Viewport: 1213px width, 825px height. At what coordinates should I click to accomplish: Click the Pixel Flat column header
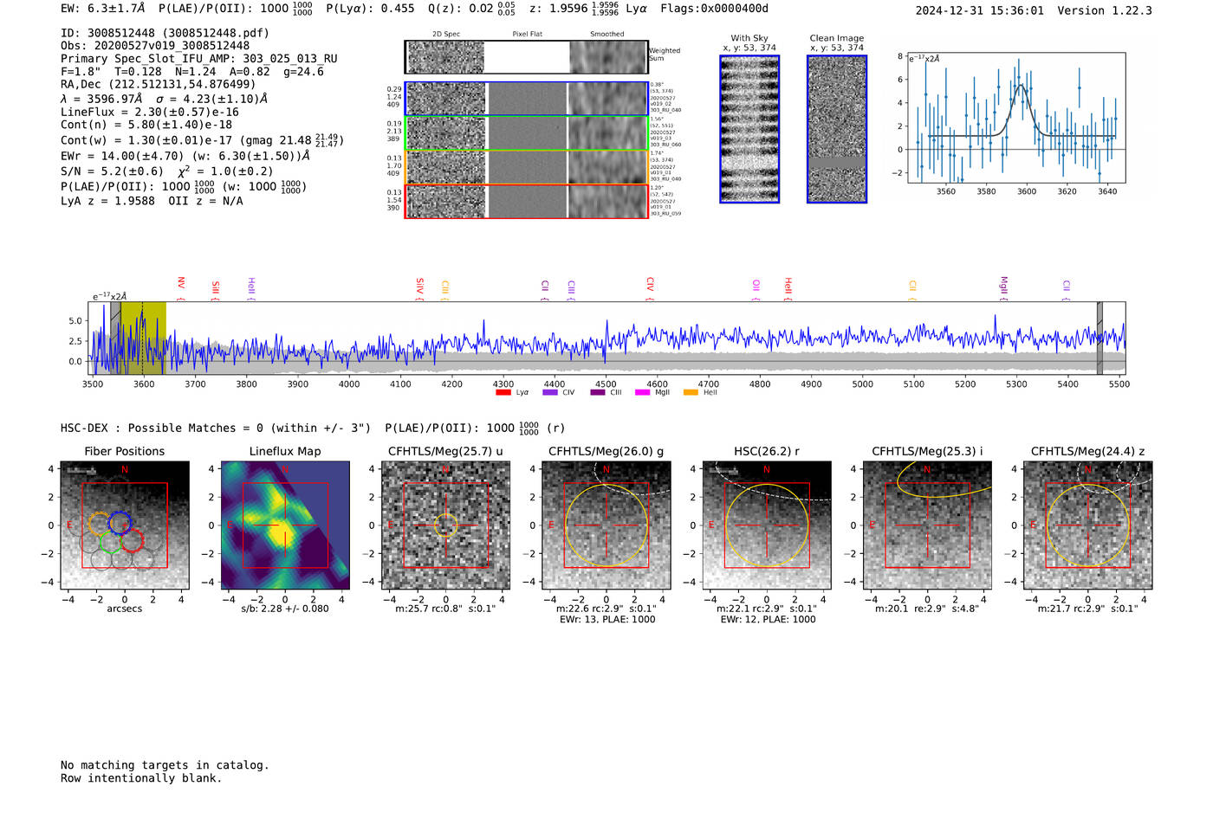(527, 35)
